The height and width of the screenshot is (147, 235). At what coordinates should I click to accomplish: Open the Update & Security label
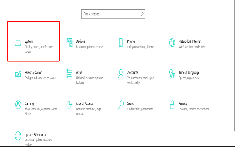35,135
